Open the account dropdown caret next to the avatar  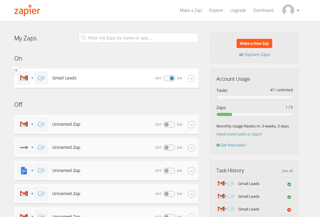point(298,10)
